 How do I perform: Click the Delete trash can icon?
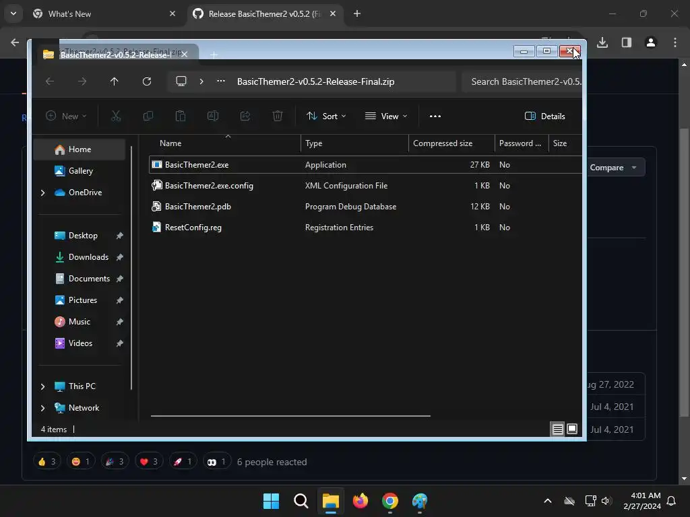tap(277, 116)
